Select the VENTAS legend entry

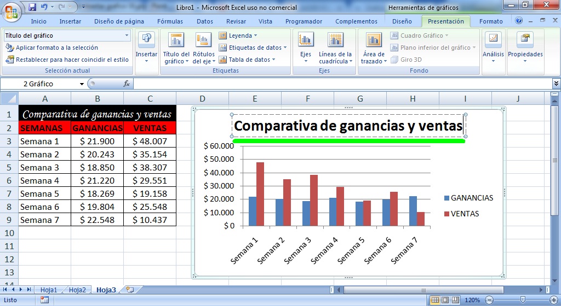point(461,214)
